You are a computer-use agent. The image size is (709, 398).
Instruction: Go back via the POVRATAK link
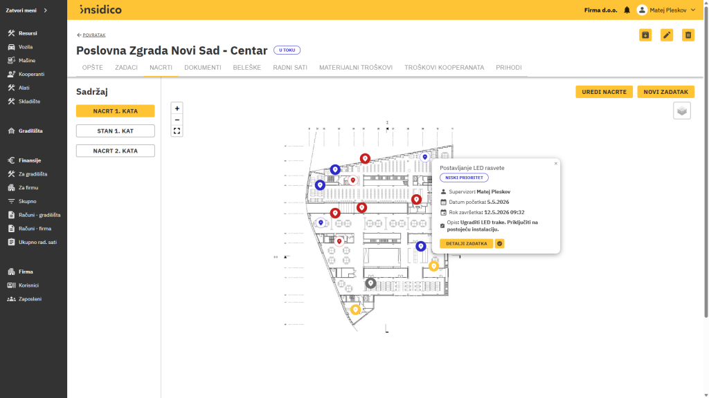pyautogui.click(x=91, y=35)
